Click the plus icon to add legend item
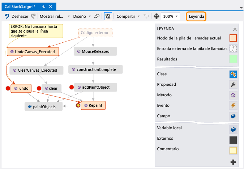 (x=233, y=162)
